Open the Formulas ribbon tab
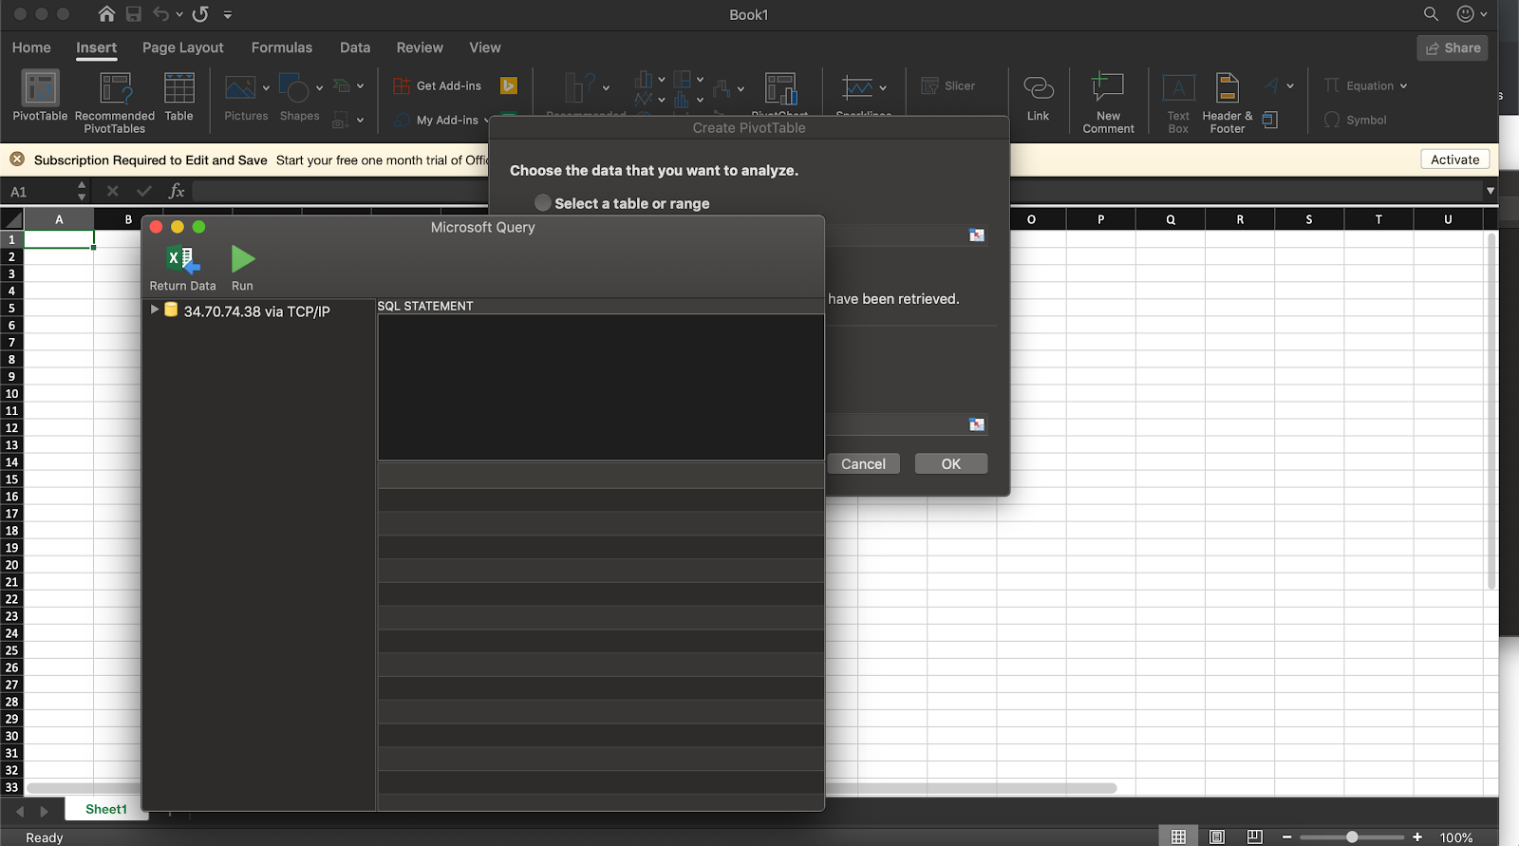 click(x=282, y=47)
